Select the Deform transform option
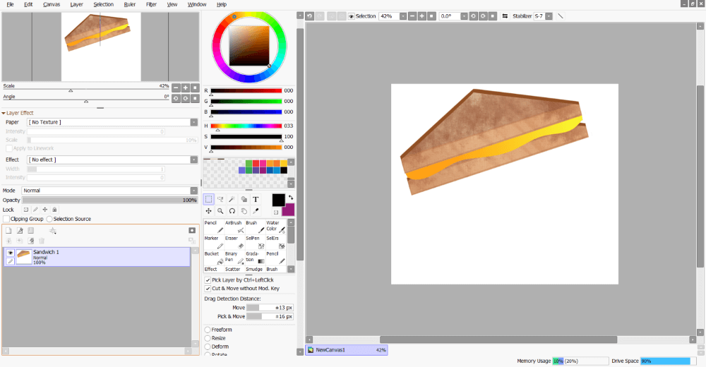This screenshot has width=706, height=367. click(208, 347)
